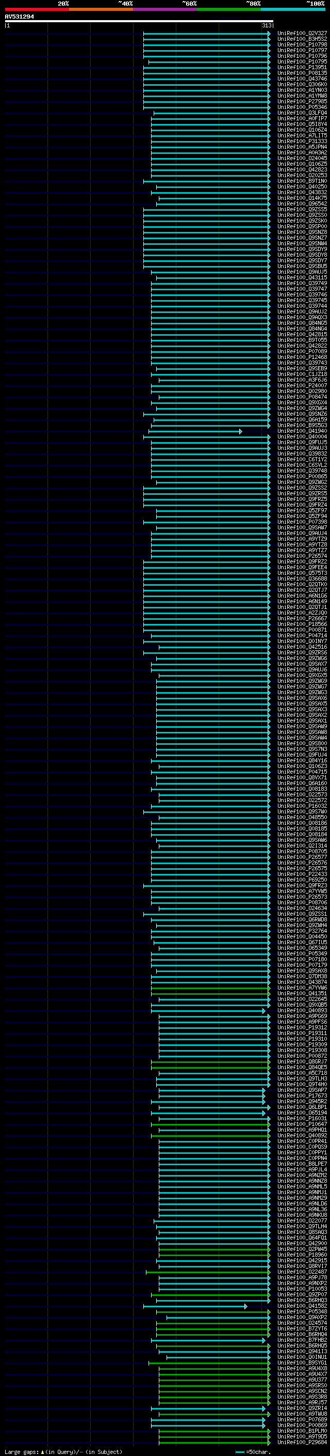The image size is (330, 1456).
Task: Select hit UniRef100_Q9SAX6
Action: (x=302, y=698)
